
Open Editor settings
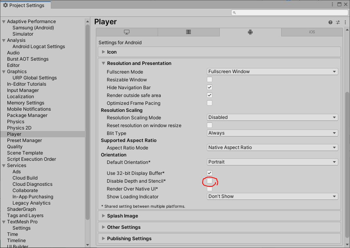13,65
